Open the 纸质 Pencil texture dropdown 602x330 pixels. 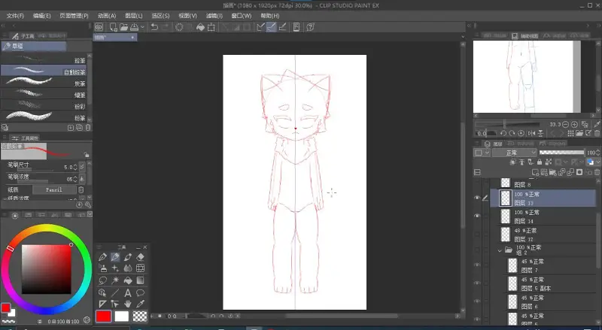[x=53, y=189]
